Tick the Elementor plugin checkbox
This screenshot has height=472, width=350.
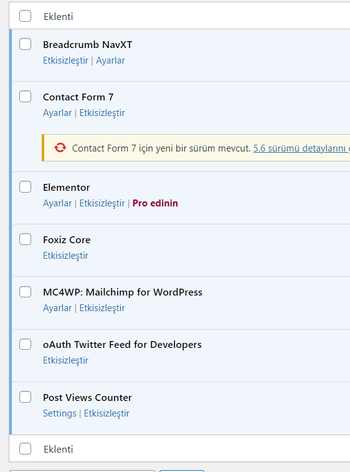pyautogui.click(x=26, y=187)
